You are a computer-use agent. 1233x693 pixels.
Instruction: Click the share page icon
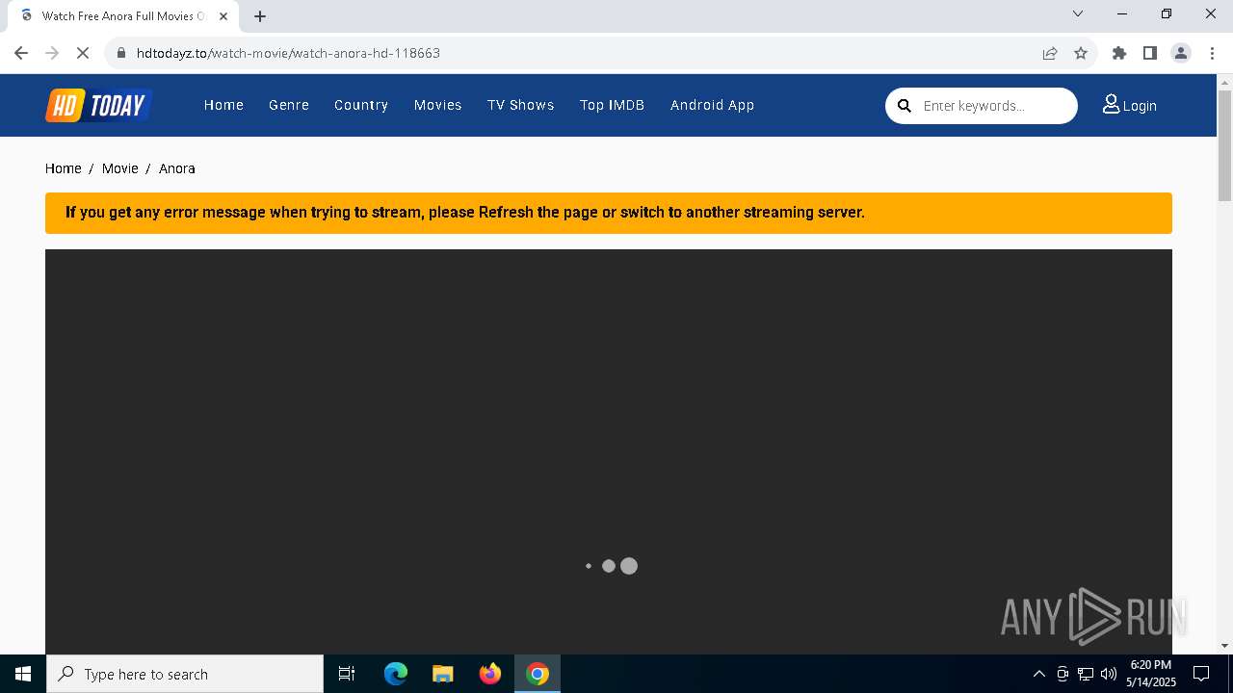pos(1050,53)
